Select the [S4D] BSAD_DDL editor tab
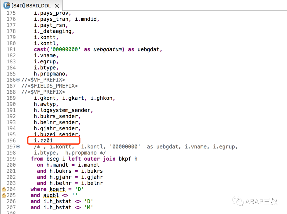The image size is (287, 214). [31, 6]
